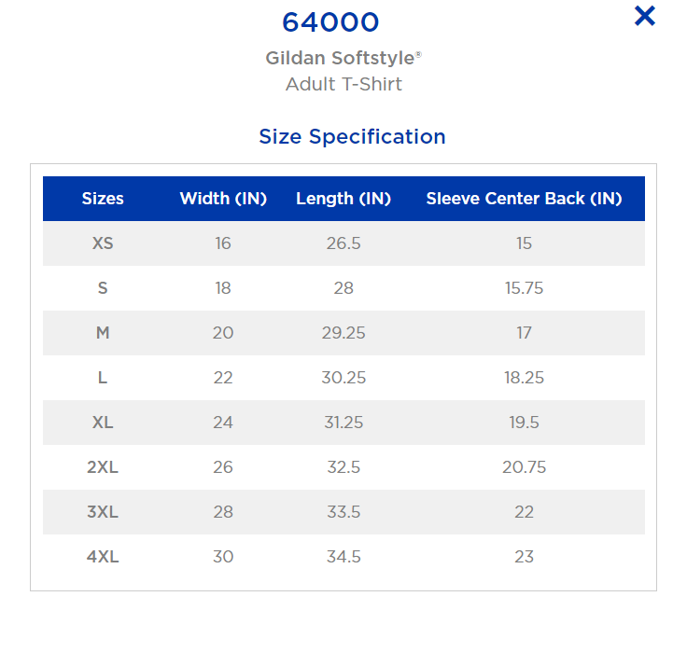687x652 pixels.
Task: Select the Width (IN) column header
Action: [223, 199]
